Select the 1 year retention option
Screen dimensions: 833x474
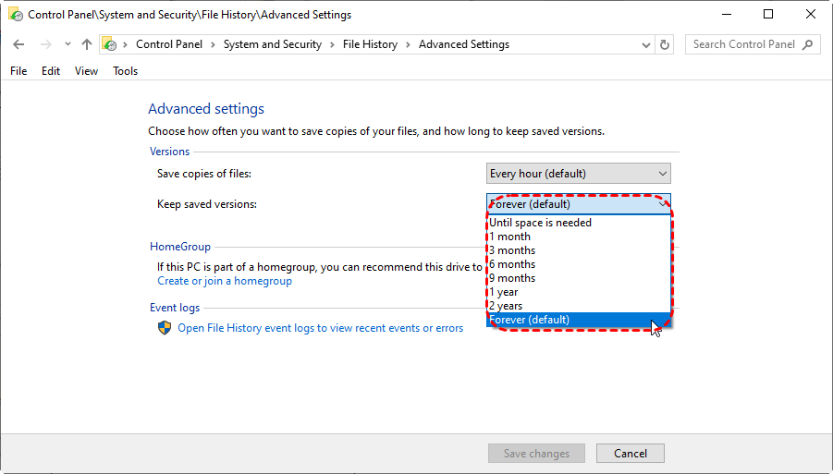504,292
